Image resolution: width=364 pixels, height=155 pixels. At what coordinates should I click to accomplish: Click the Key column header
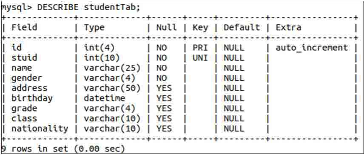pos(200,28)
